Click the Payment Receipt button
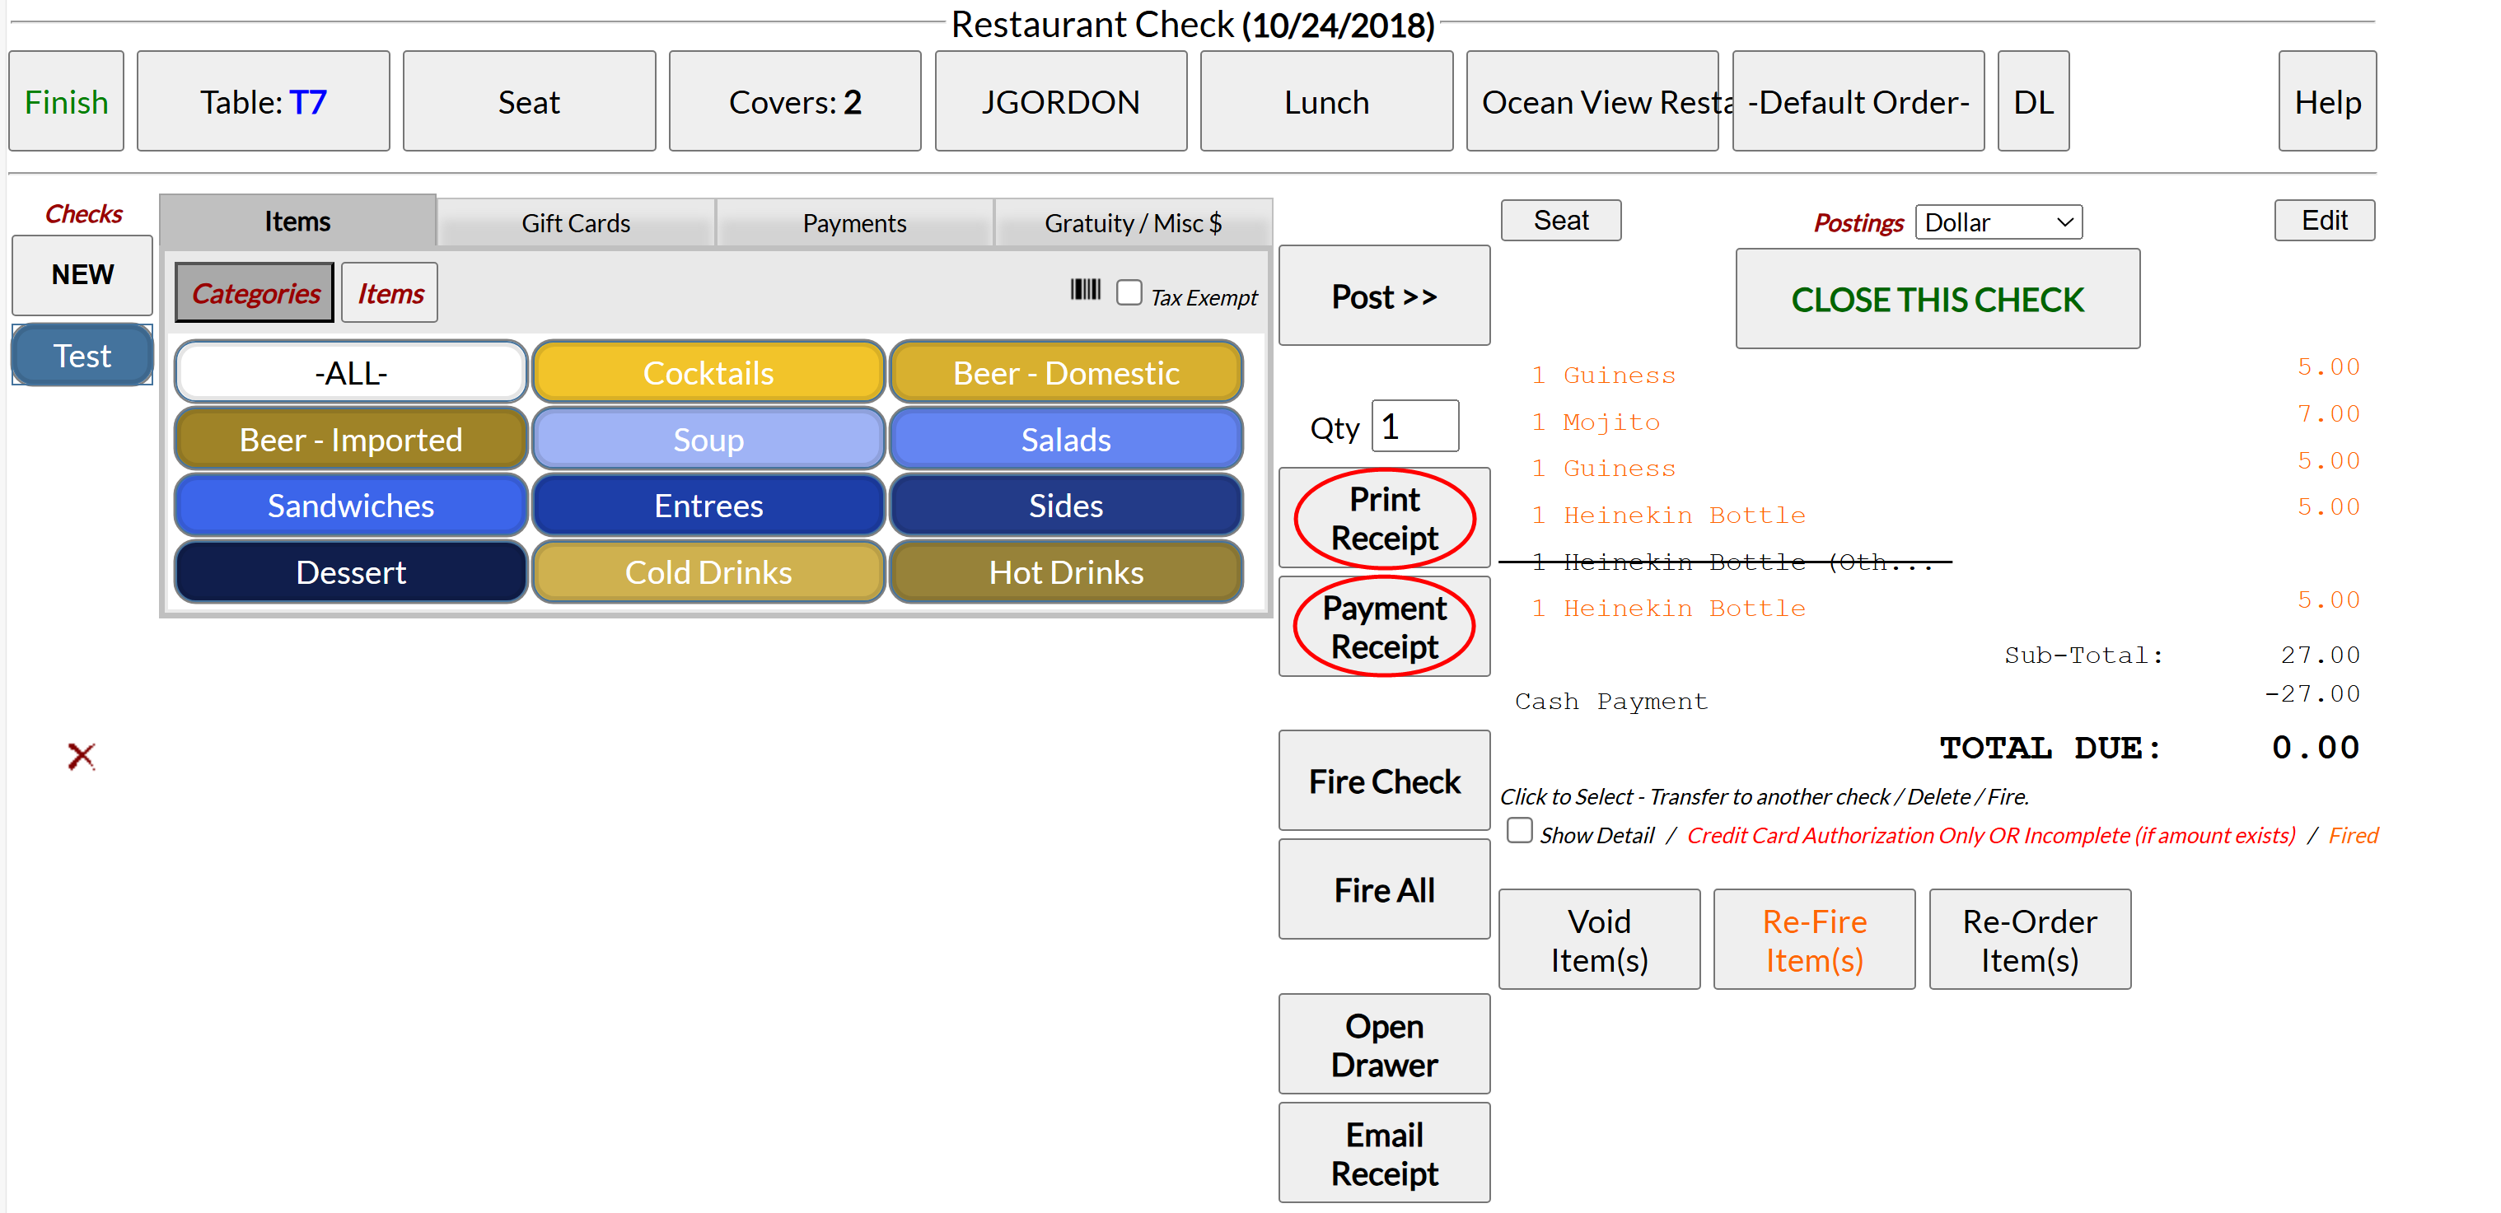 coord(1383,627)
